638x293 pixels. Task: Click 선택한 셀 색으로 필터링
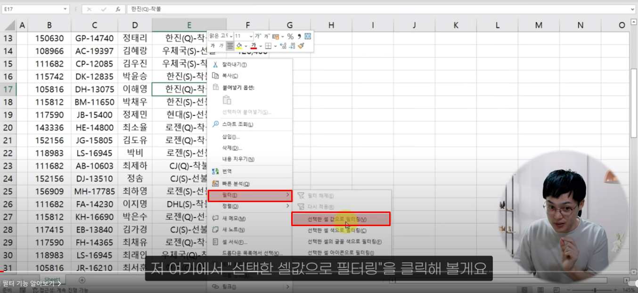click(341, 230)
